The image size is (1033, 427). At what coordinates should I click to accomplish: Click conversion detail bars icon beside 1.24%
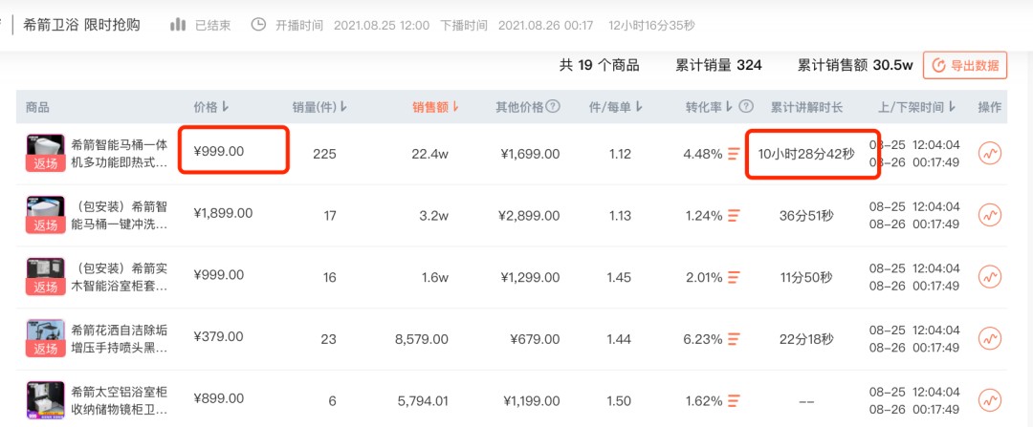[734, 216]
